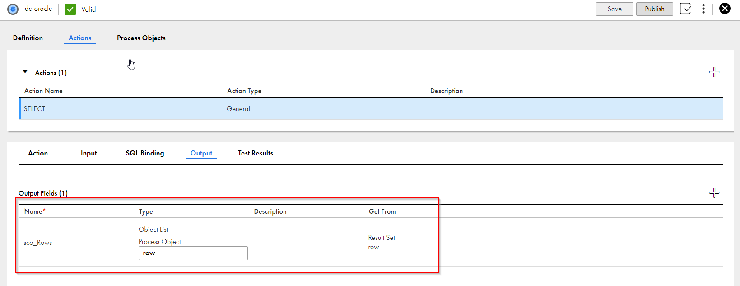Switch to the Definition tab
The height and width of the screenshot is (286, 740).
28,38
